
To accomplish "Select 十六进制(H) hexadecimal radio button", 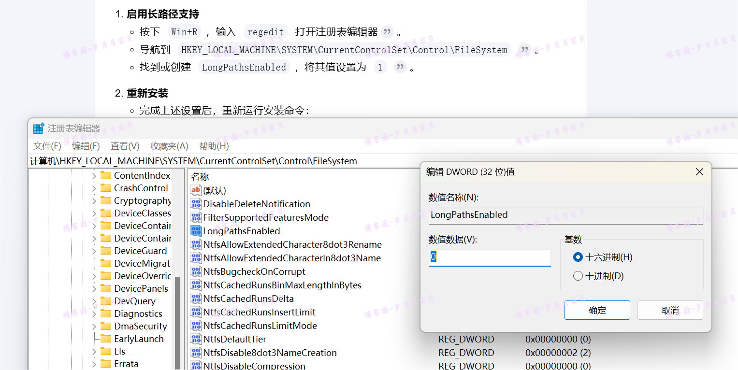I will 578,257.
